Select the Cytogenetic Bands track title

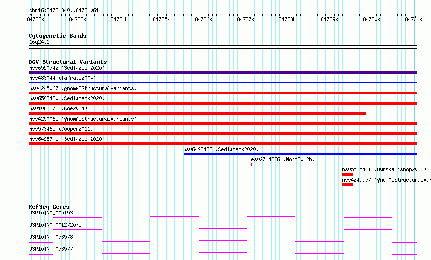58,36
